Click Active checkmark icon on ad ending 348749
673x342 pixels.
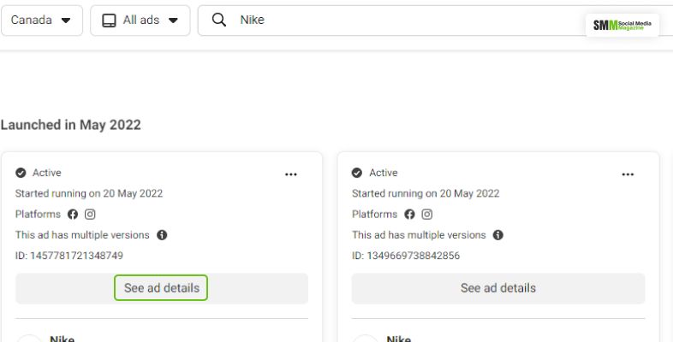point(21,173)
